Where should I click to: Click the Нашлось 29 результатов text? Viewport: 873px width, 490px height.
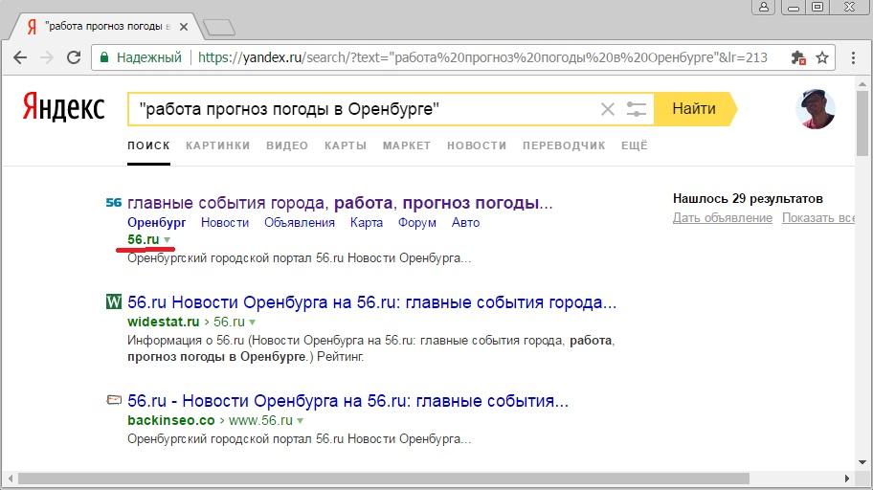point(748,199)
